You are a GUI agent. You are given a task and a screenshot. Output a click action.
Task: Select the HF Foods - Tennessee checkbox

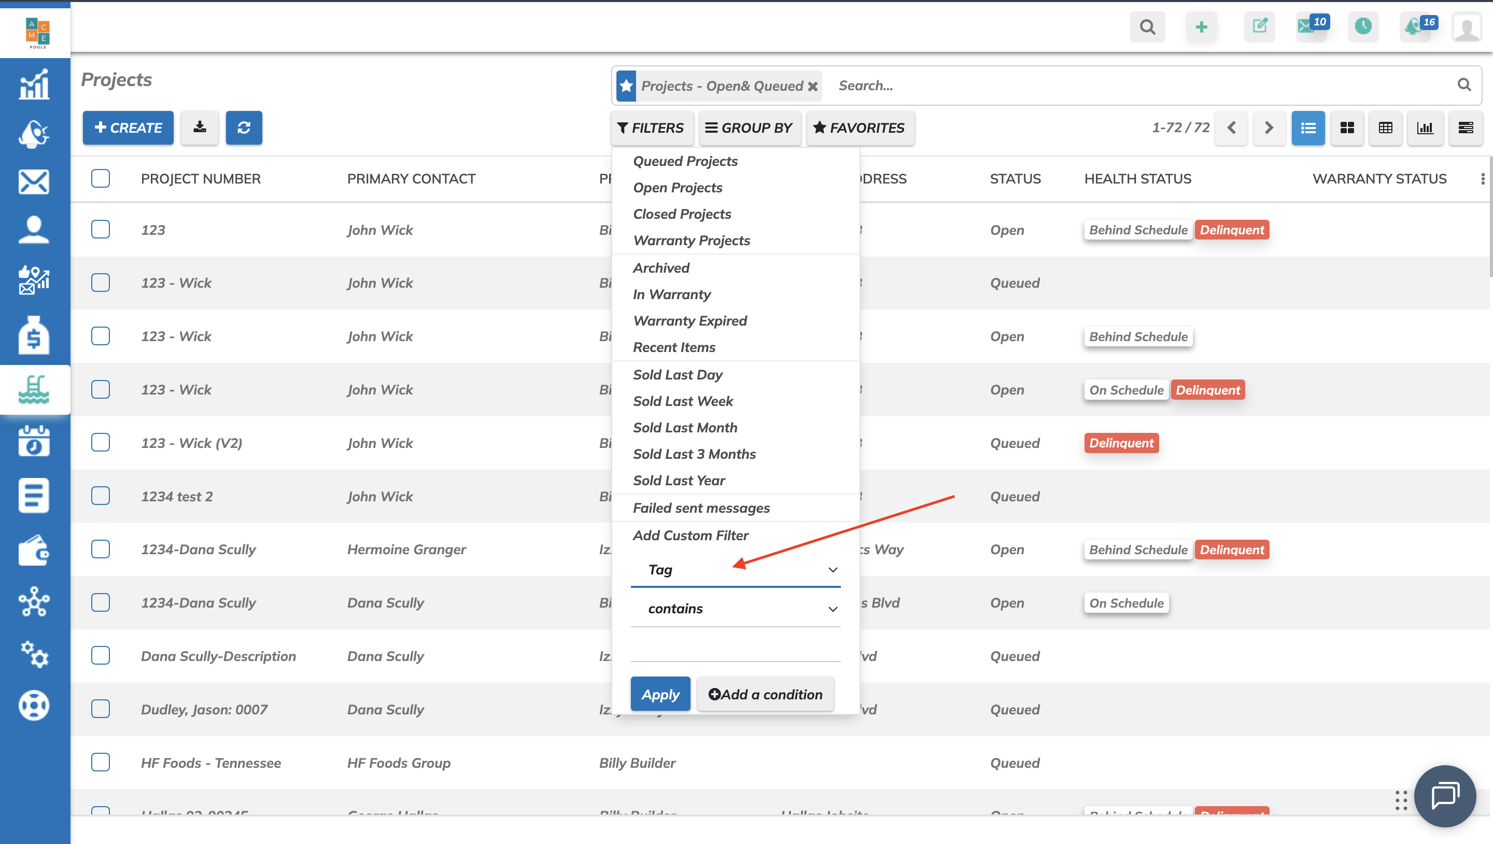pos(100,762)
